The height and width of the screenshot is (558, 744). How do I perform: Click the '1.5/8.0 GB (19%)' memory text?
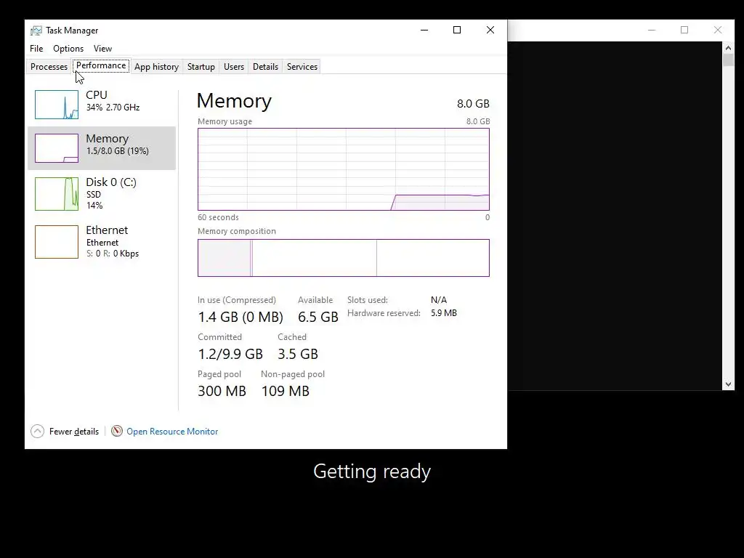coord(117,151)
